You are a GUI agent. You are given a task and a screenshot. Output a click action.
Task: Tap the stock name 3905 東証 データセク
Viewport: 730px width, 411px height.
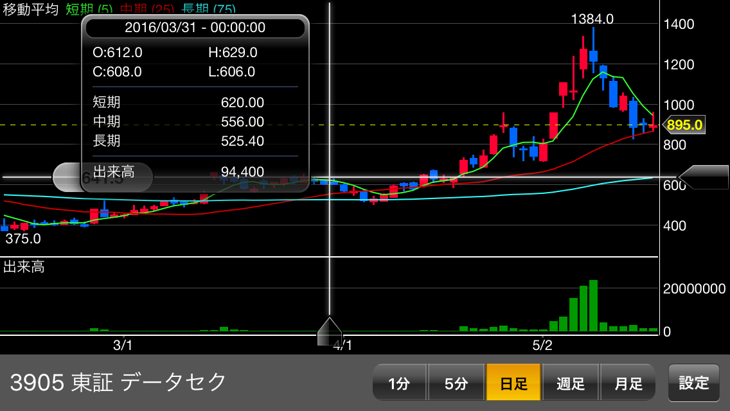tap(118, 382)
